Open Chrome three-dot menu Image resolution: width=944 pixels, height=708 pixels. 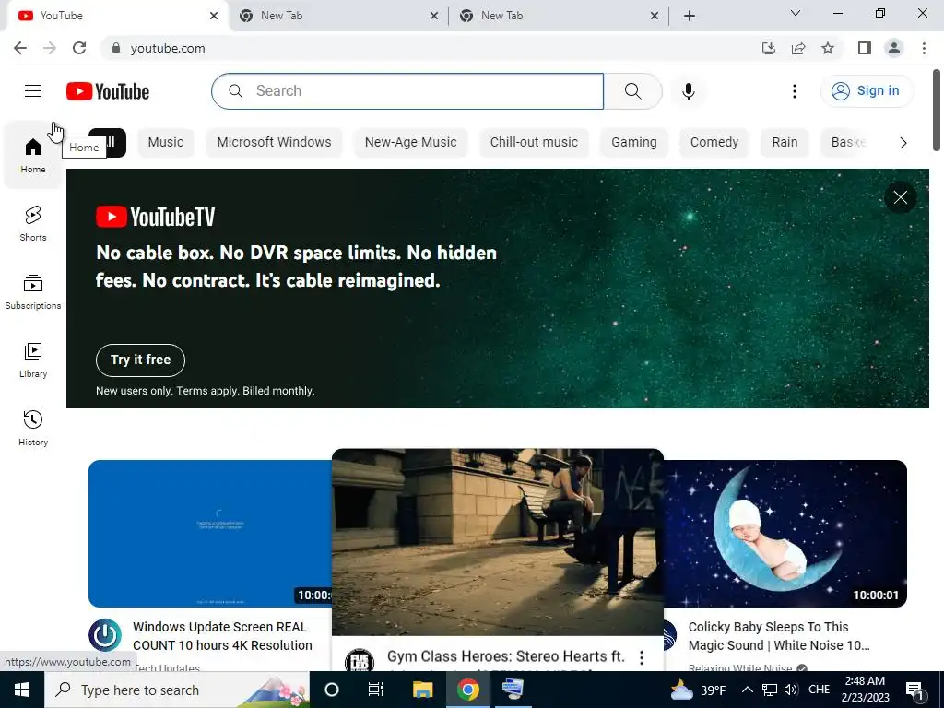click(x=924, y=48)
